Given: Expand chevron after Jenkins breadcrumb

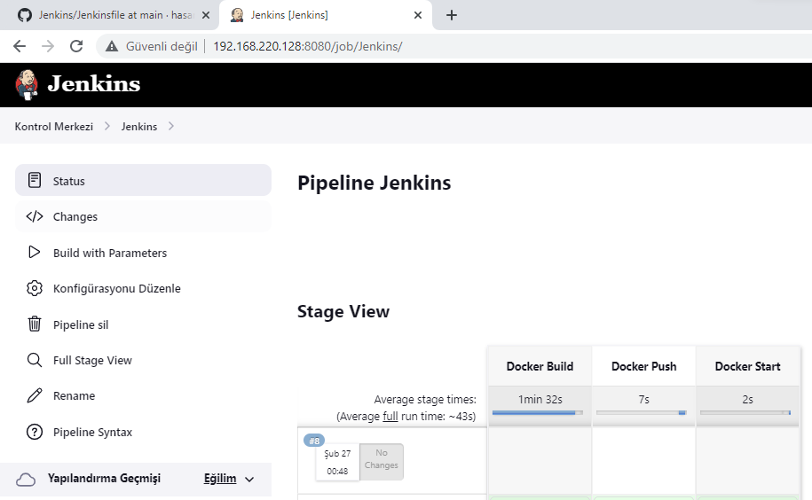Looking at the screenshot, I should pos(171,126).
